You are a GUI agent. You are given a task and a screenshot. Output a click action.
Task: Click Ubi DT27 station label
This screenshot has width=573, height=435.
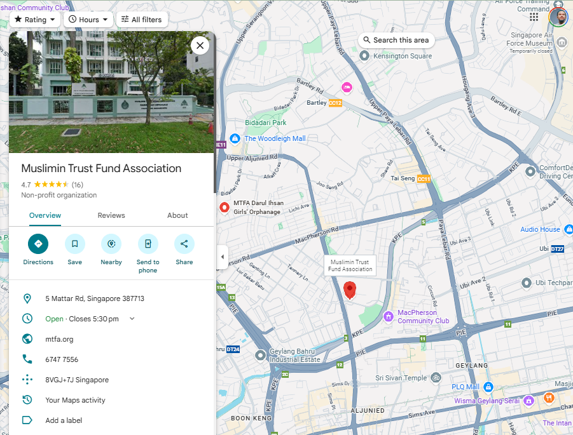551,249
